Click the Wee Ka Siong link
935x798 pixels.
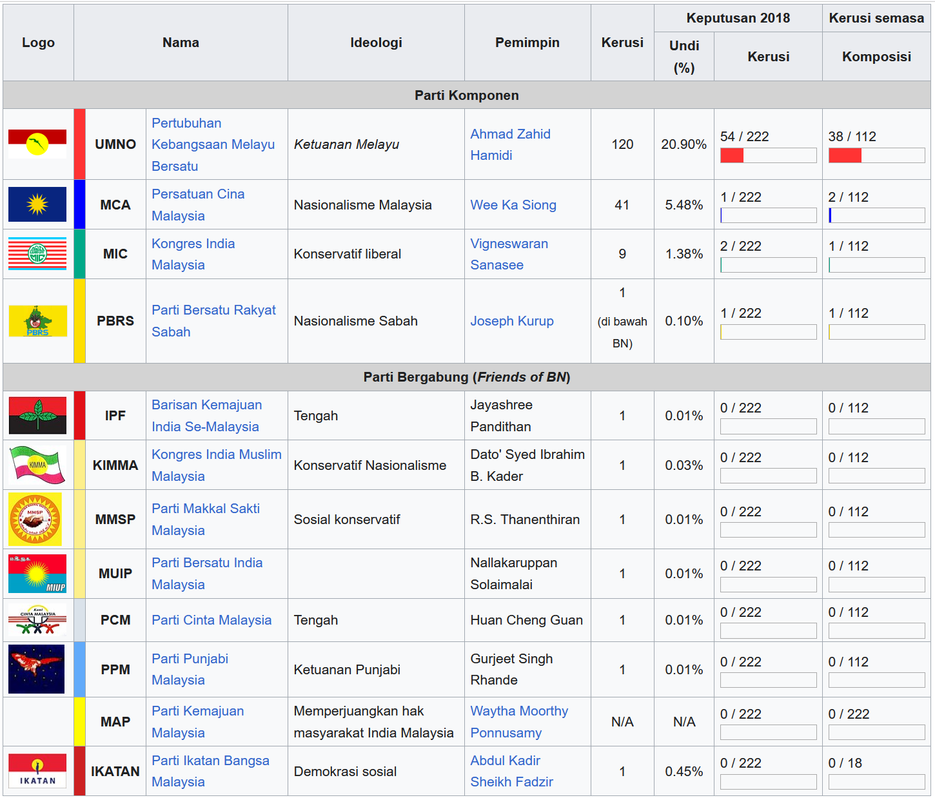click(513, 205)
